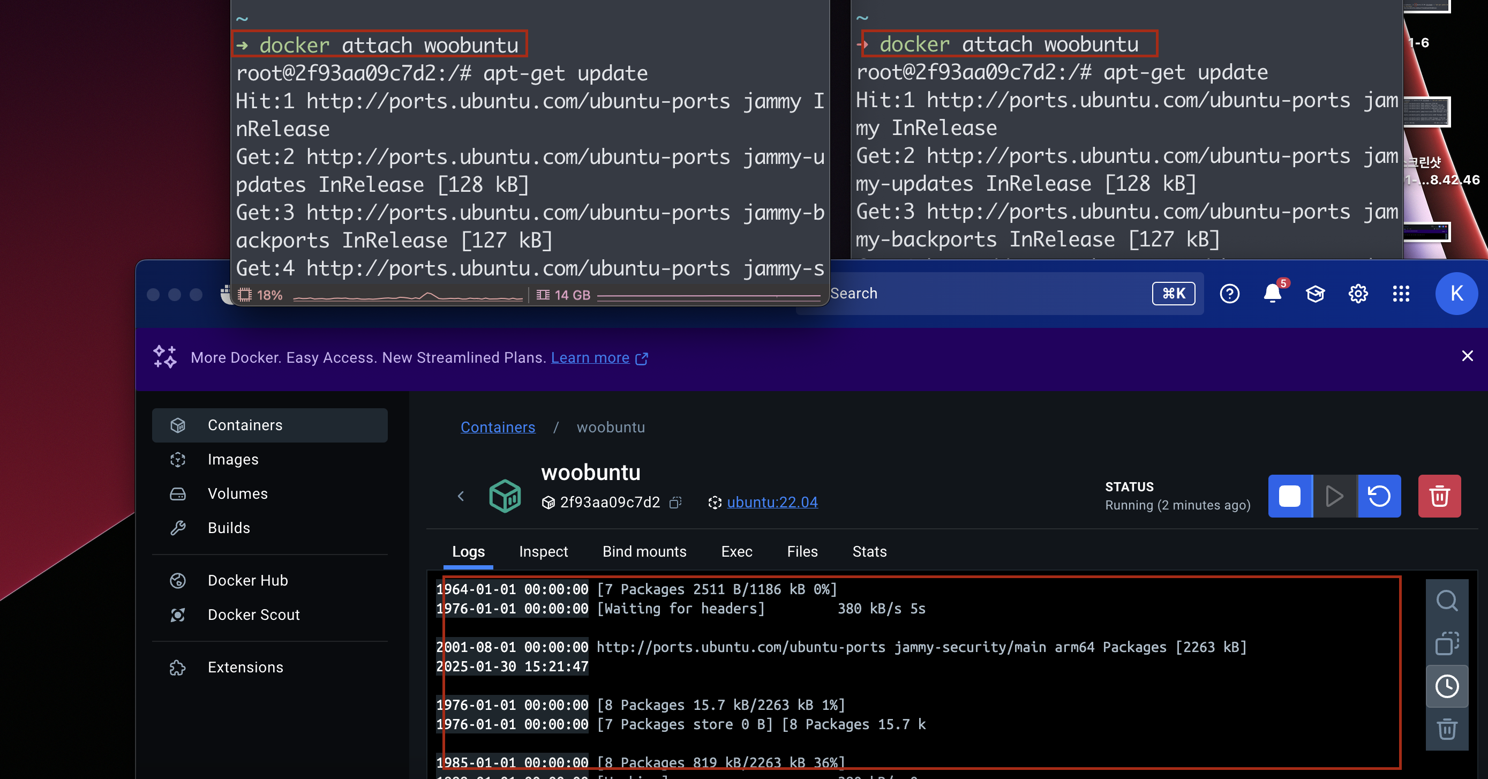Open the Learning center graduation cap icon
The image size is (1488, 779).
[1314, 294]
